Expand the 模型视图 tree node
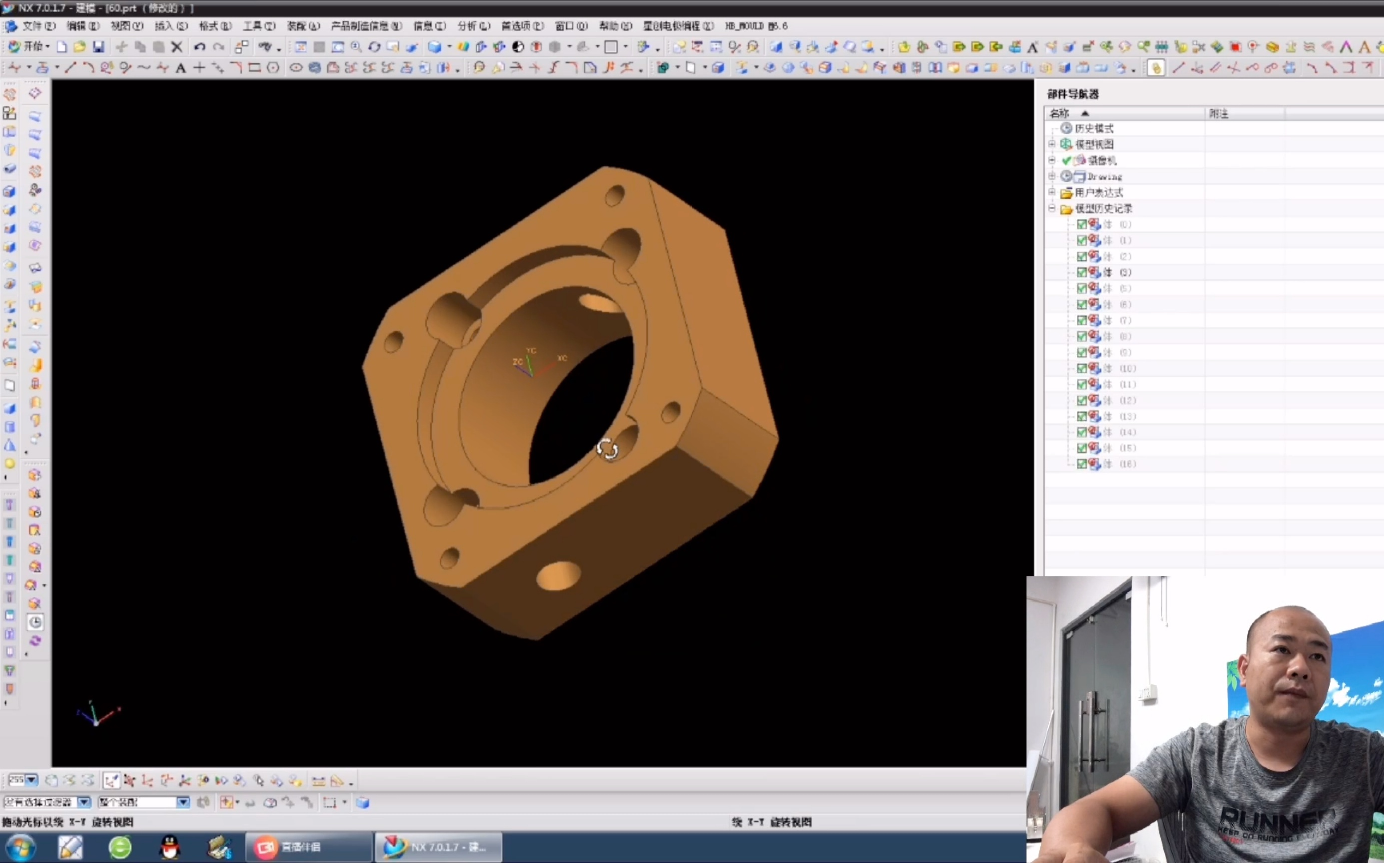The height and width of the screenshot is (863, 1384). [x=1052, y=144]
